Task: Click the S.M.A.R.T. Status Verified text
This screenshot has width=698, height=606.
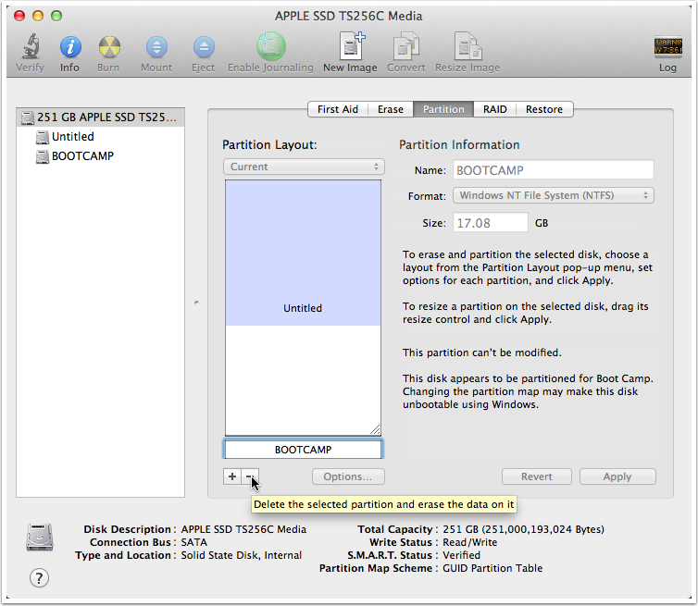Action: pyautogui.click(x=461, y=555)
